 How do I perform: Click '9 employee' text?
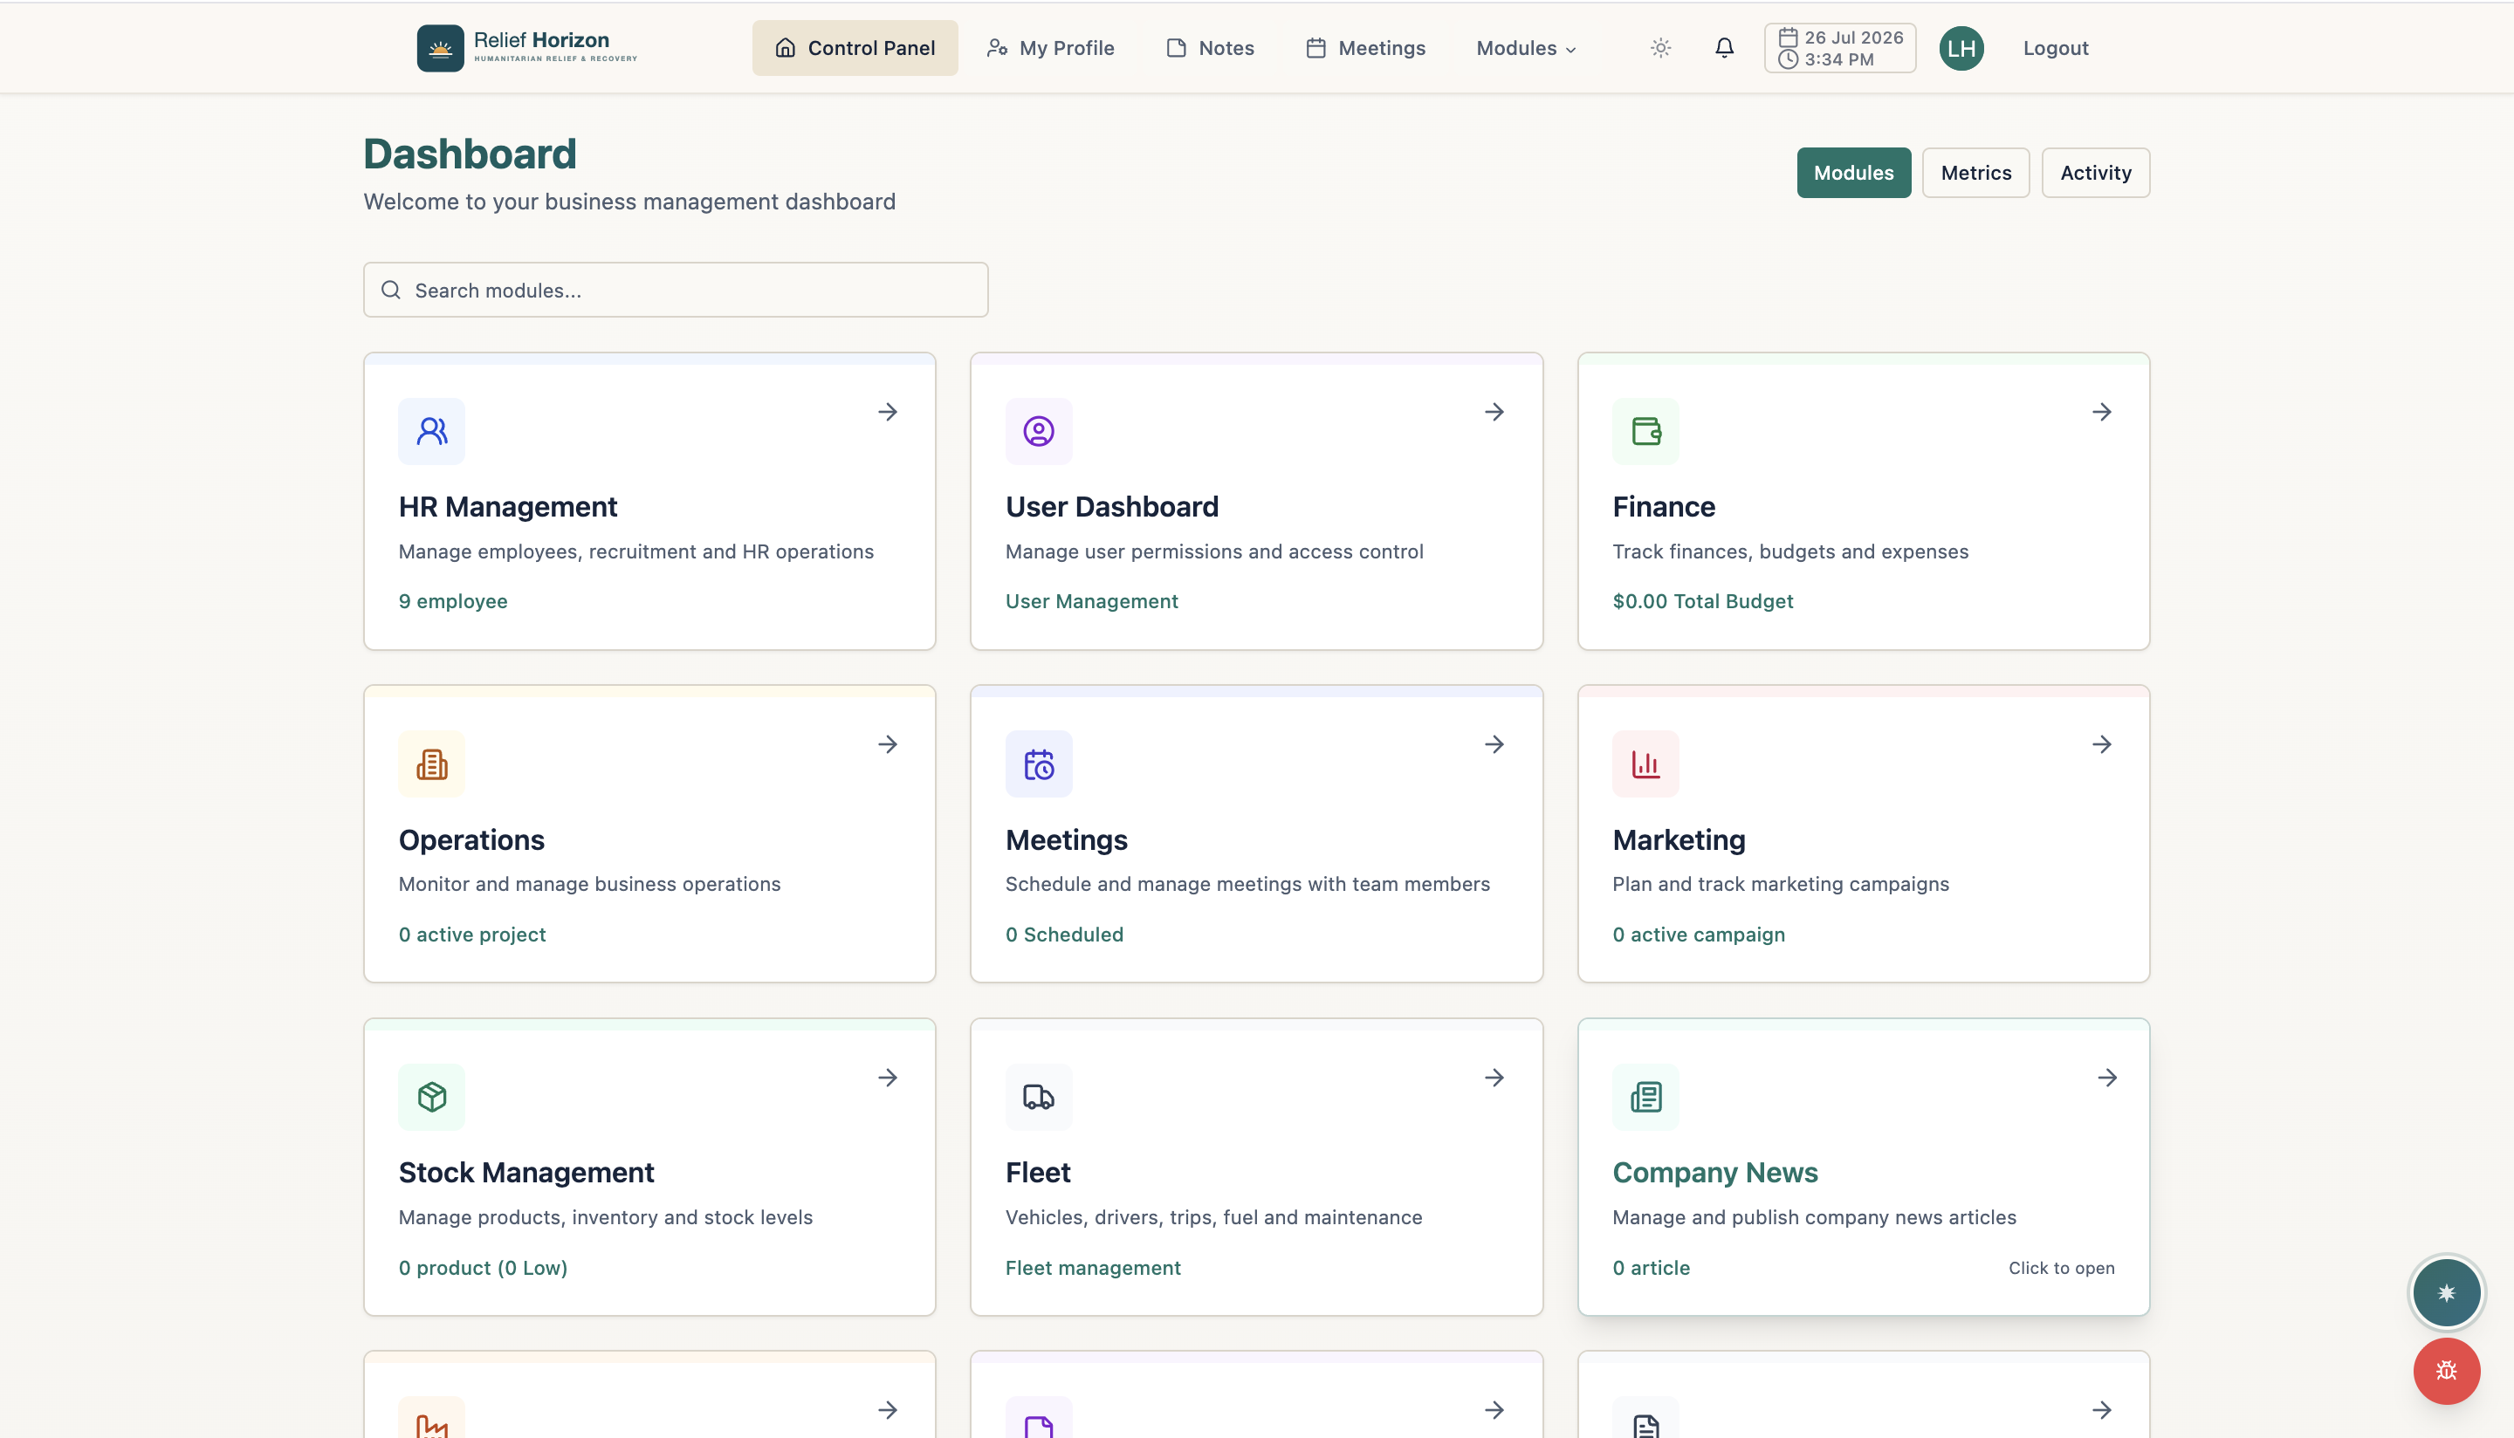pyautogui.click(x=452, y=600)
